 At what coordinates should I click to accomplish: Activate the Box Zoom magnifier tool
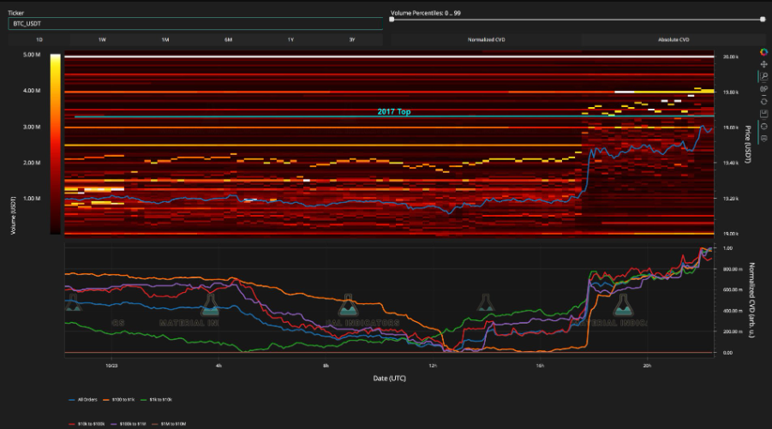tap(763, 77)
